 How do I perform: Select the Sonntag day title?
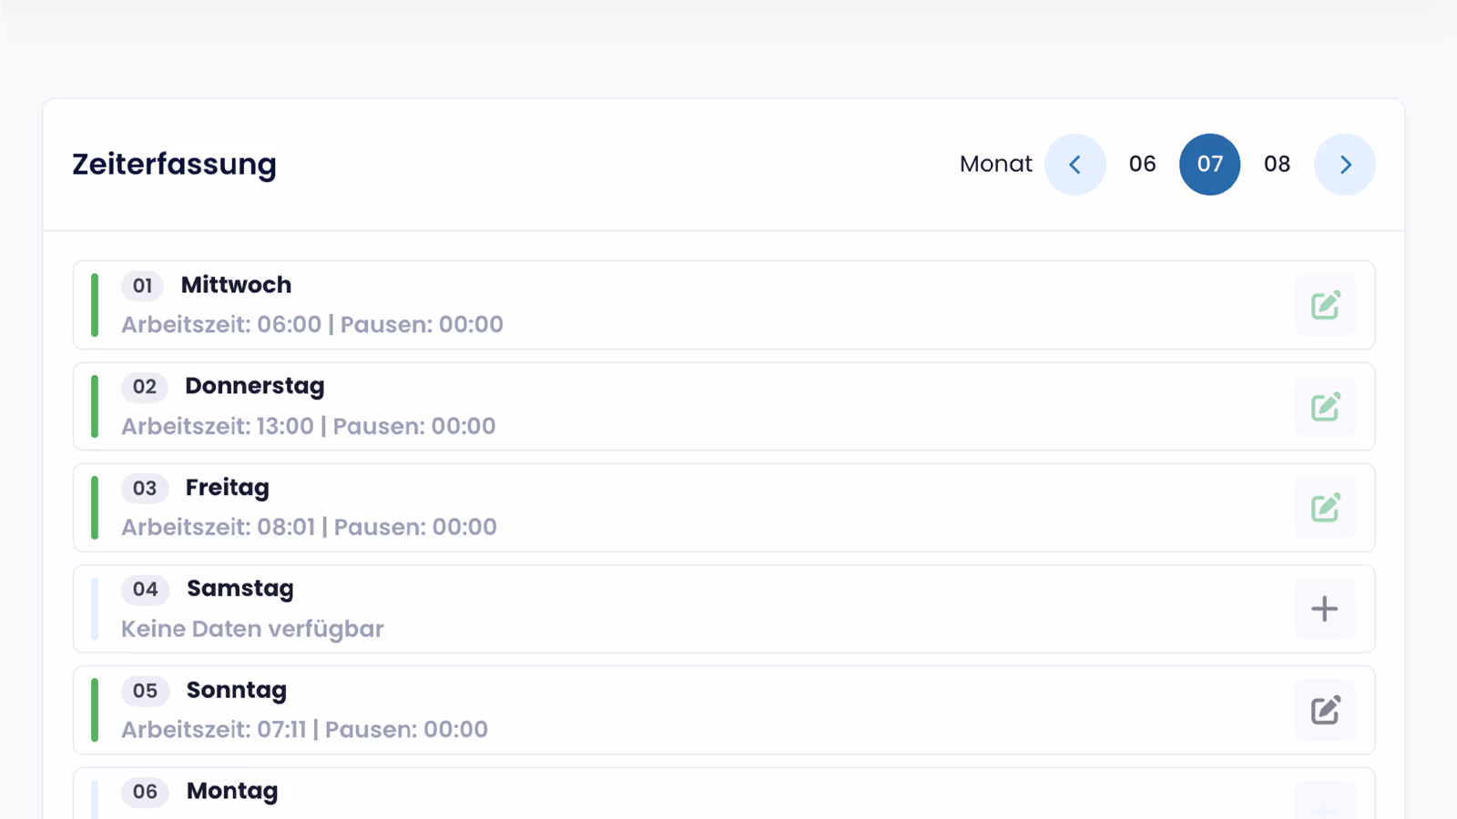[237, 691]
